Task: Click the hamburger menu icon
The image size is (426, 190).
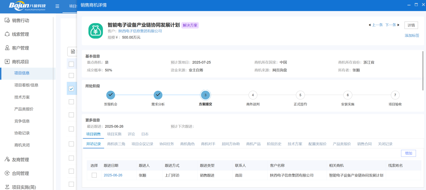Action: tap(57, 6)
